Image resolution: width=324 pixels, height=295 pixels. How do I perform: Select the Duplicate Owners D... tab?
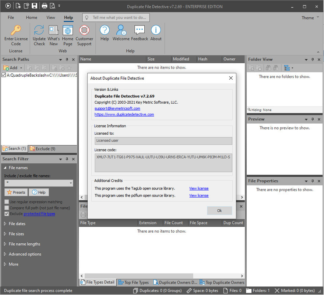pyautogui.click(x=175, y=282)
